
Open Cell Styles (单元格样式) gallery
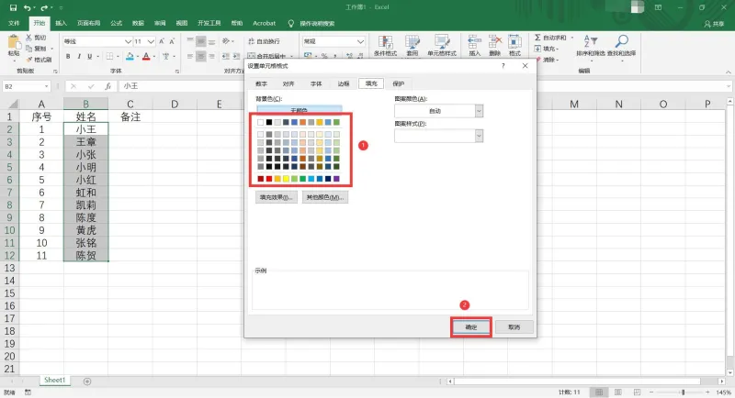[442, 46]
